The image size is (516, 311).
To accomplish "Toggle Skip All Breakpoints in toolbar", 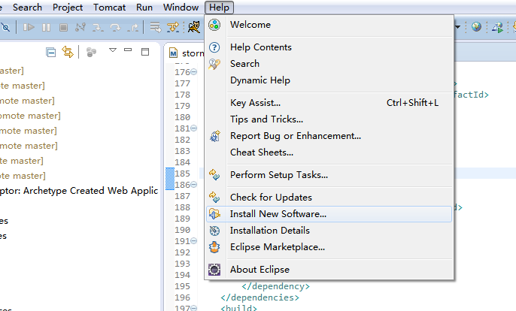I will 5,27.
